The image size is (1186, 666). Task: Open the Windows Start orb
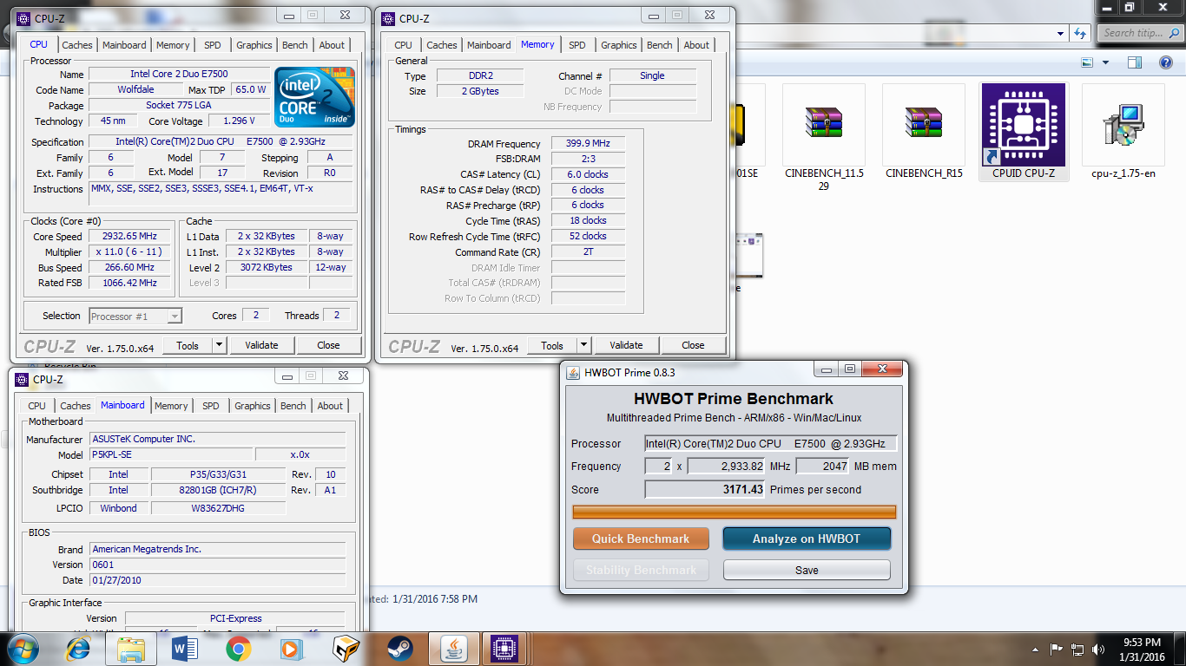pyautogui.click(x=23, y=649)
